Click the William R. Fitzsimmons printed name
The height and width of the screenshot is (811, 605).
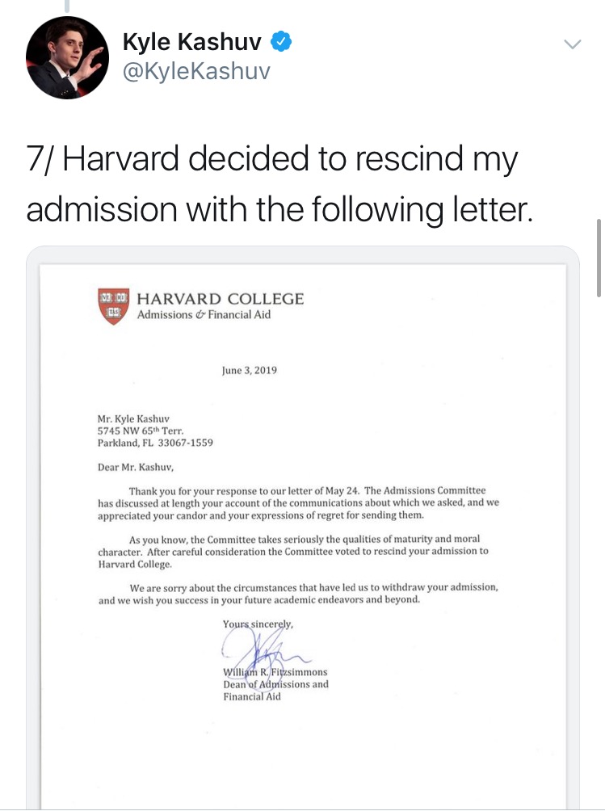[x=275, y=672]
